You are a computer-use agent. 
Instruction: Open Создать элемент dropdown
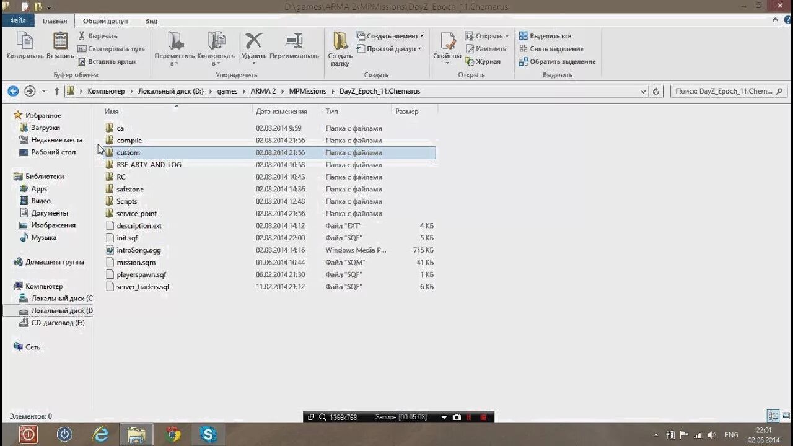(390, 36)
